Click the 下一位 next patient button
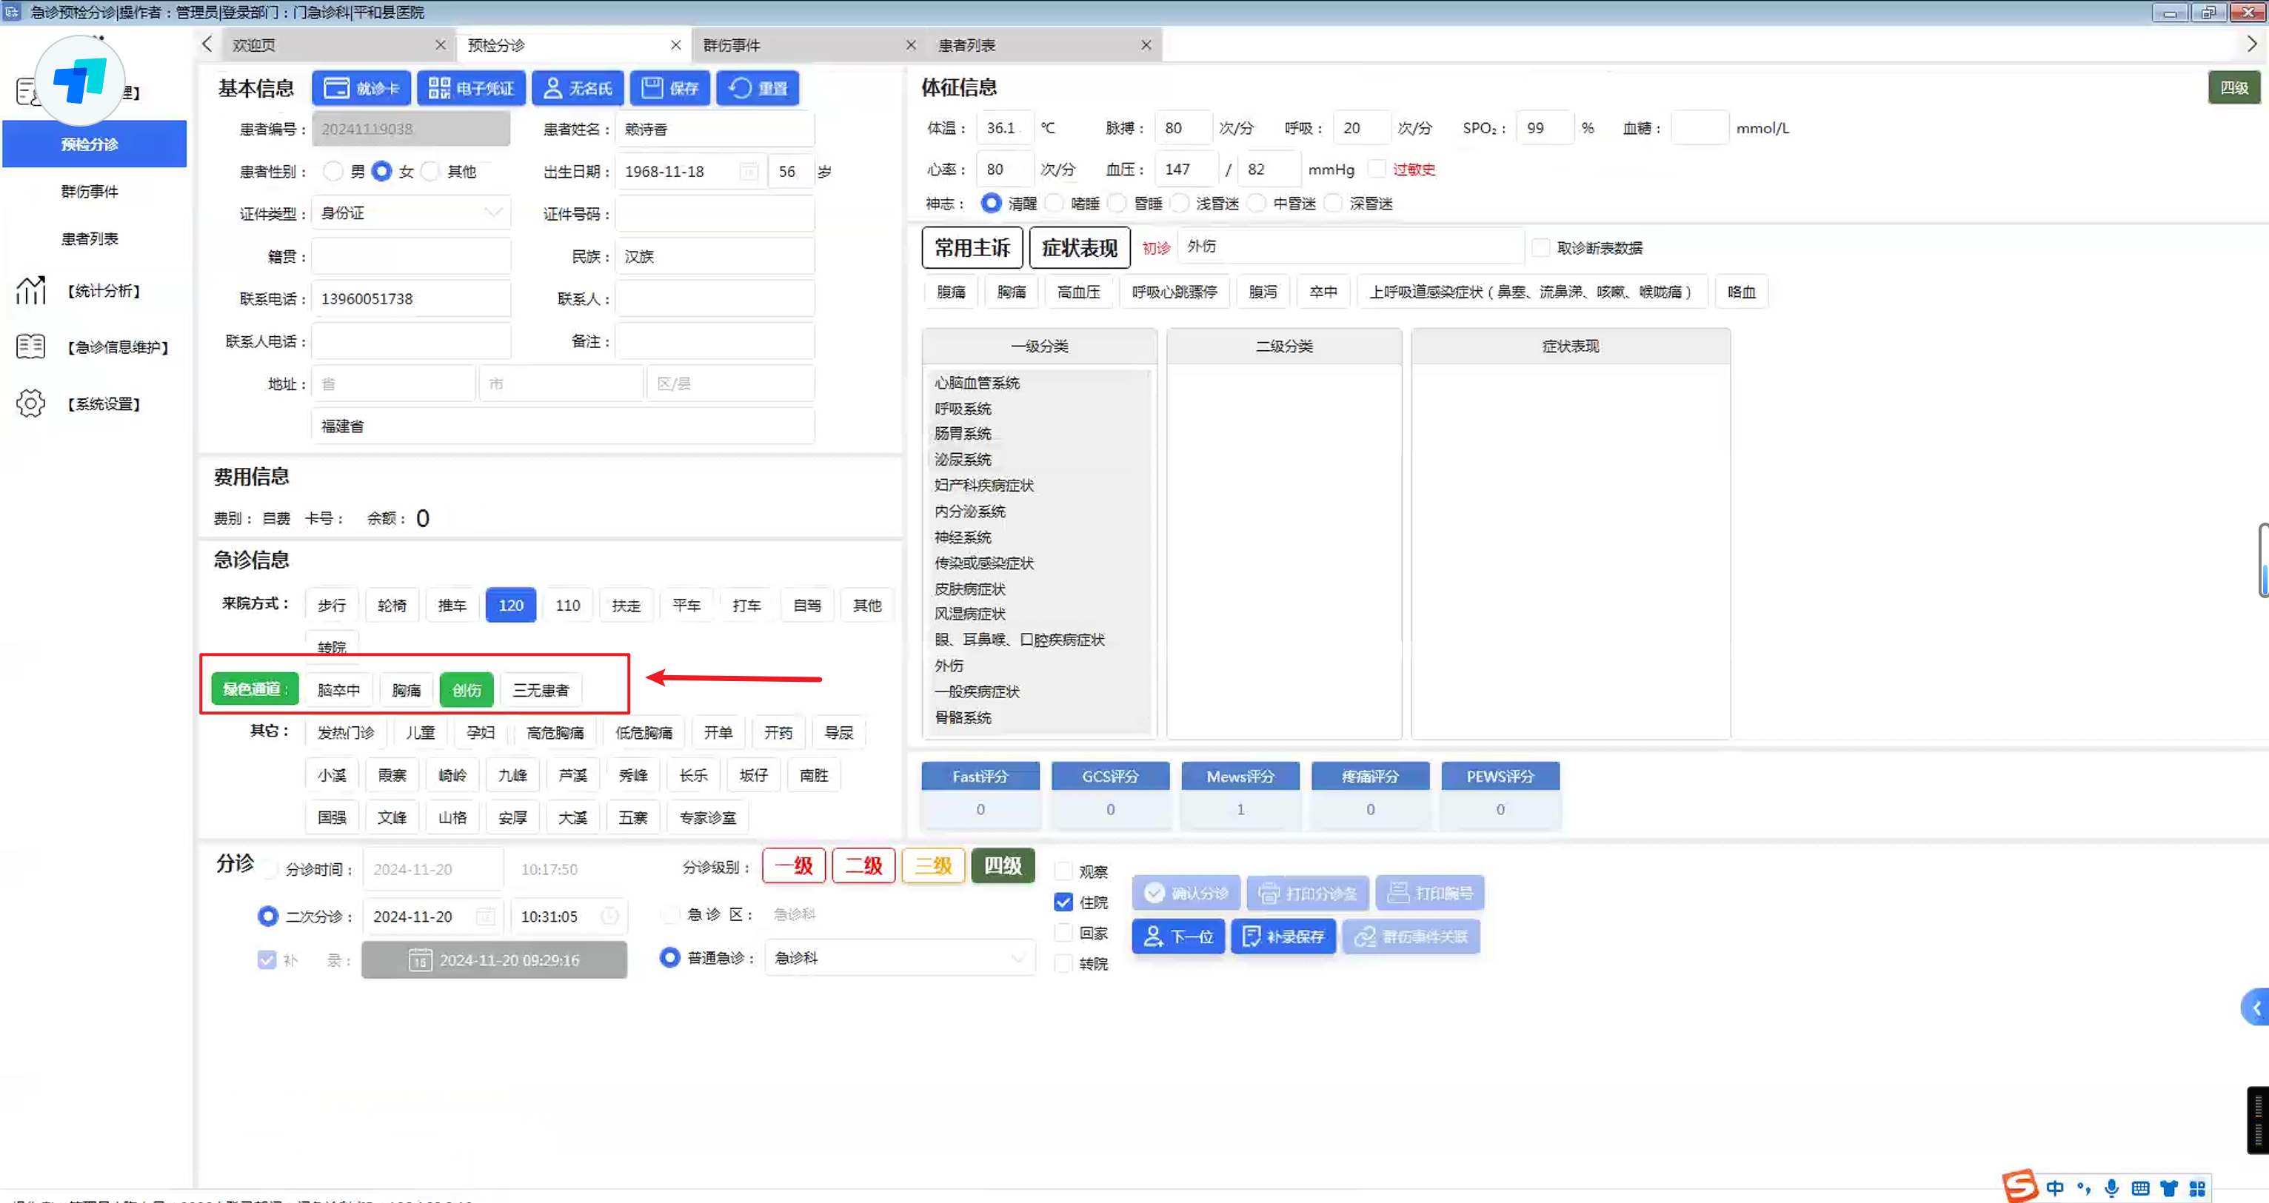This screenshot has height=1203, width=2269. pyautogui.click(x=1177, y=936)
